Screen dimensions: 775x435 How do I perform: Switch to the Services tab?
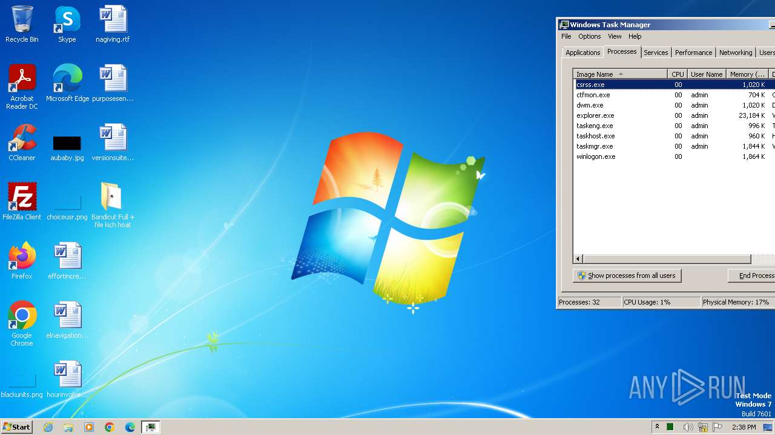tap(656, 53)
